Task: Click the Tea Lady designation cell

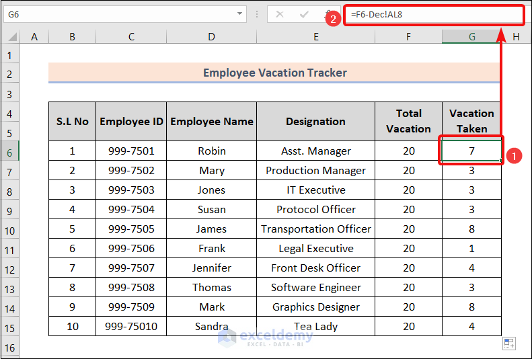Action: click(x=315, y=327)
